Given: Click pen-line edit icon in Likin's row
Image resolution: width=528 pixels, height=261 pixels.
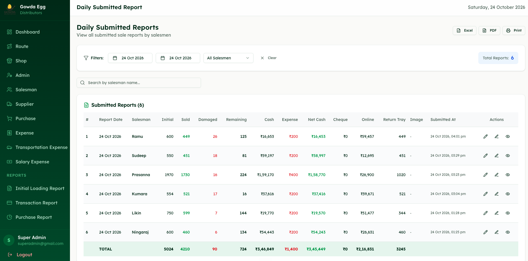Looking at the screenshot, I should 497,213.
